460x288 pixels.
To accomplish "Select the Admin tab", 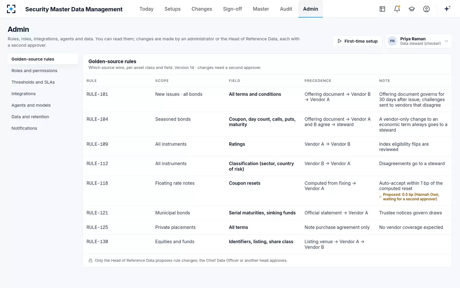I will pos(310,9).
